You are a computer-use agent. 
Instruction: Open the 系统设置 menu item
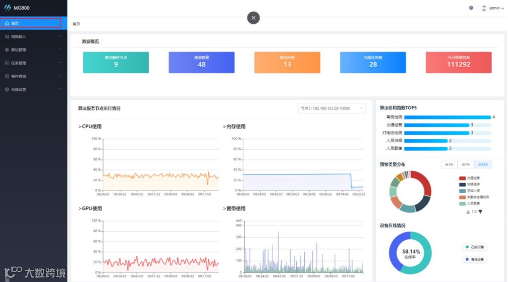[33, 90]
